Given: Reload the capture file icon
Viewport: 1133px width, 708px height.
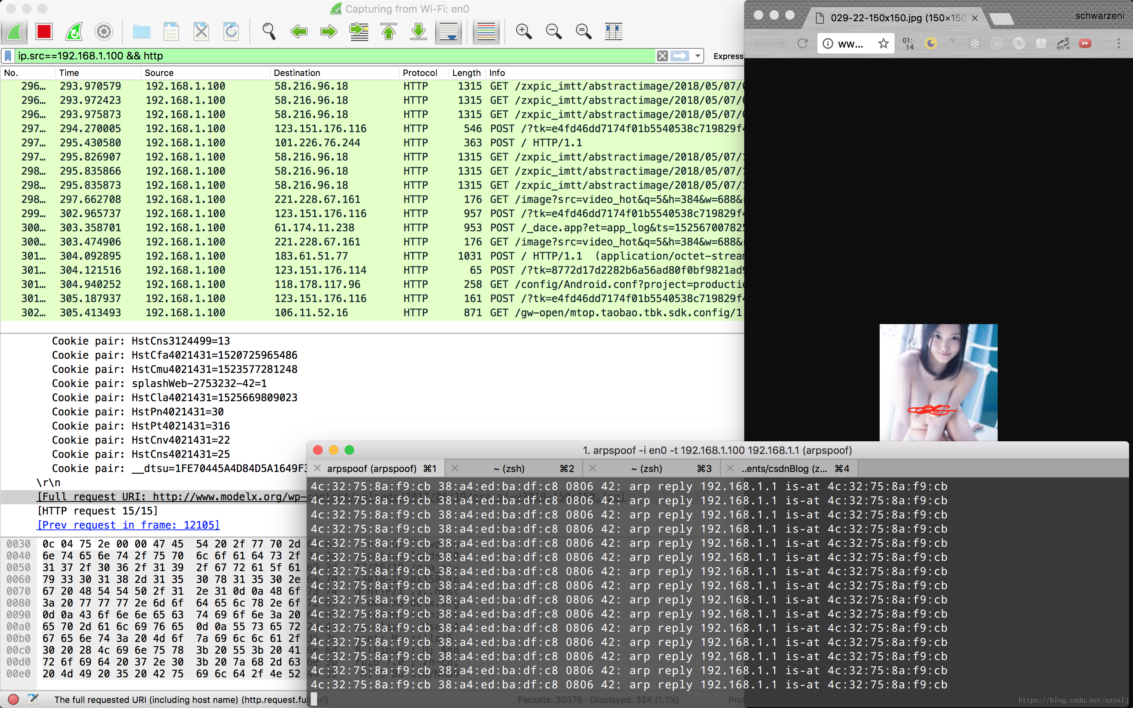Looking at the screenshot, I should pyautogui.click(x=231, y=31).
